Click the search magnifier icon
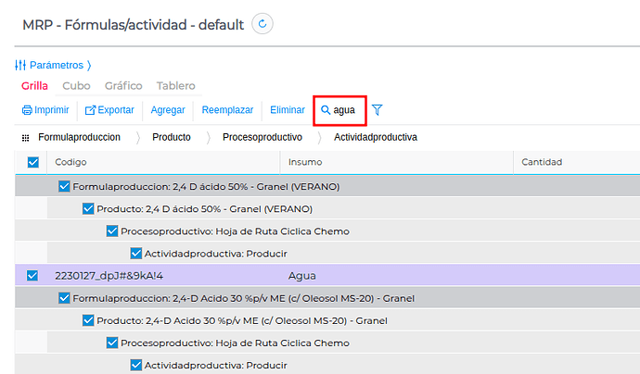The width and height of the screenshot is (640, 374). click(x=326, y=110)
